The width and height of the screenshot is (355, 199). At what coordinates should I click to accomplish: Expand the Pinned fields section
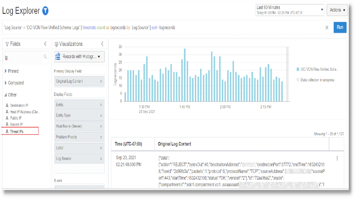(6, 71)
